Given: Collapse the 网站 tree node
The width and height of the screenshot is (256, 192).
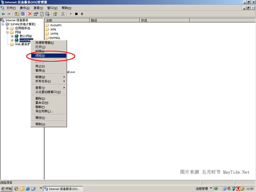Looking at the screenshot, I should coord(7,32).
